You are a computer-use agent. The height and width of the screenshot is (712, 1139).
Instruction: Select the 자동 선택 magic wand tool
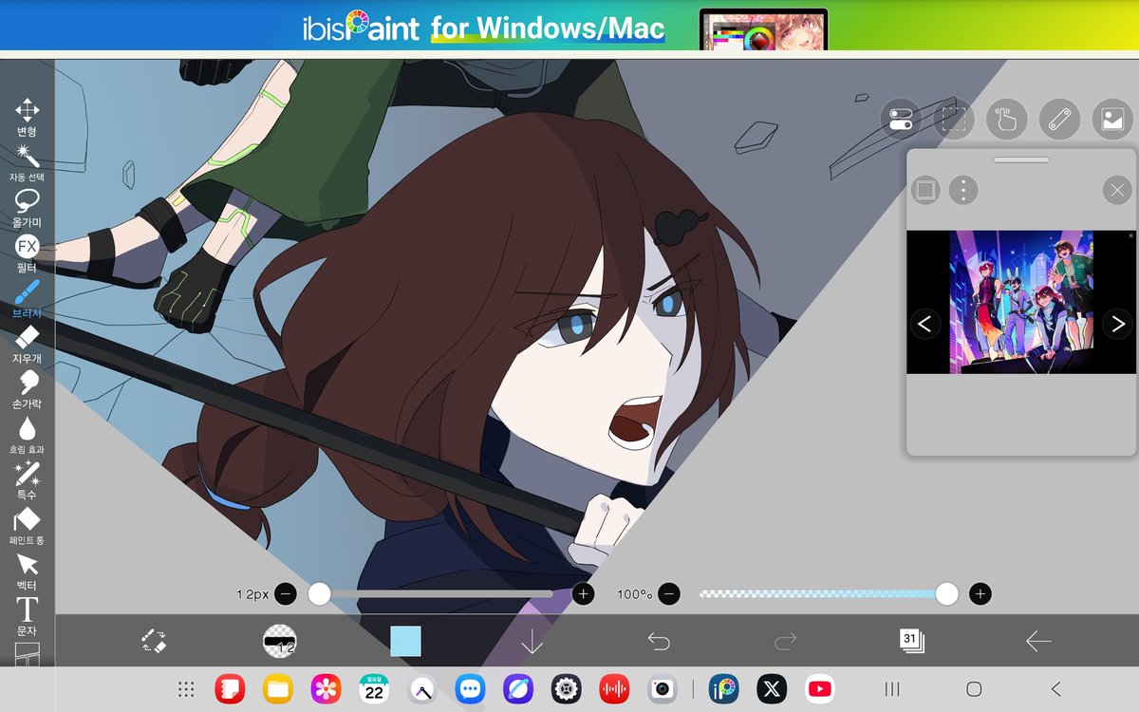27,162
